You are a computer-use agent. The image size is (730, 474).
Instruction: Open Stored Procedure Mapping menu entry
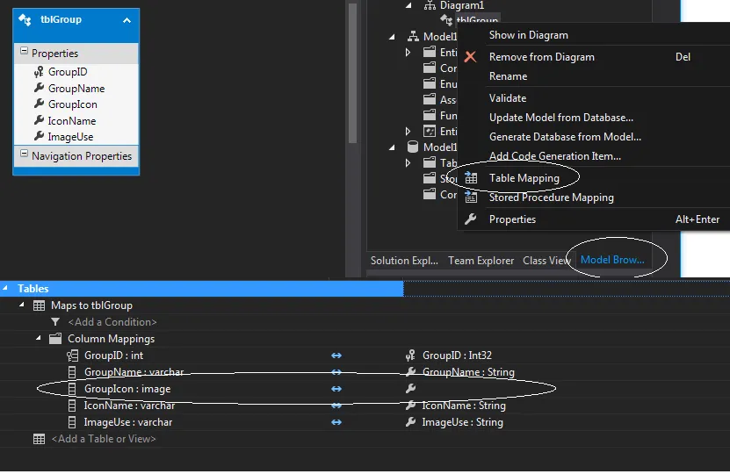[x=551, y=197]
